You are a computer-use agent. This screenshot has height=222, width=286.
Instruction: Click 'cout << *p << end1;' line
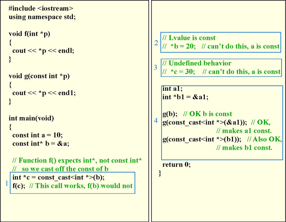point(44,93)
